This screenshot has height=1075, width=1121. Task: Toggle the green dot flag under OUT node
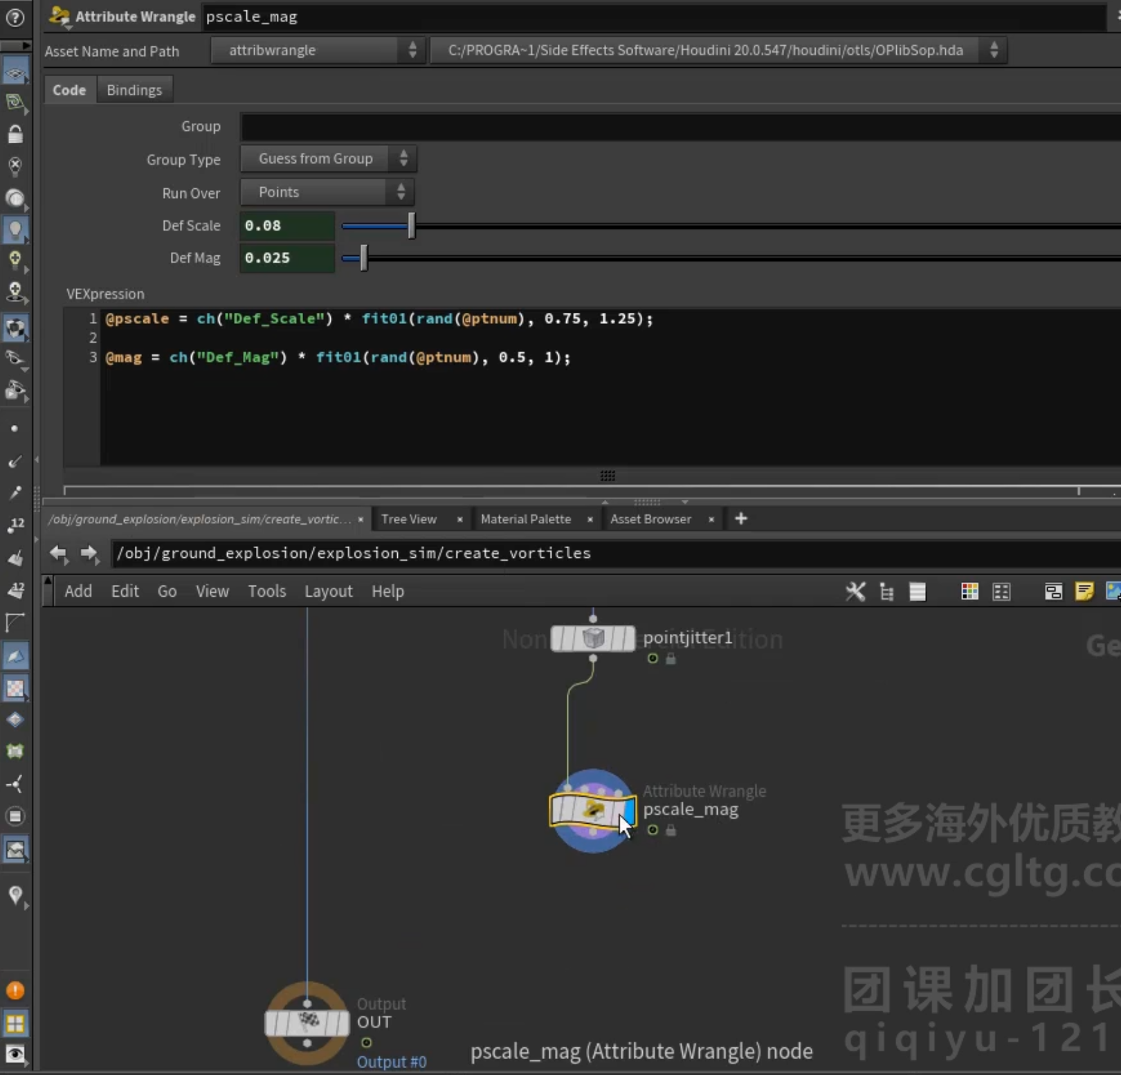pos(366,1042)
